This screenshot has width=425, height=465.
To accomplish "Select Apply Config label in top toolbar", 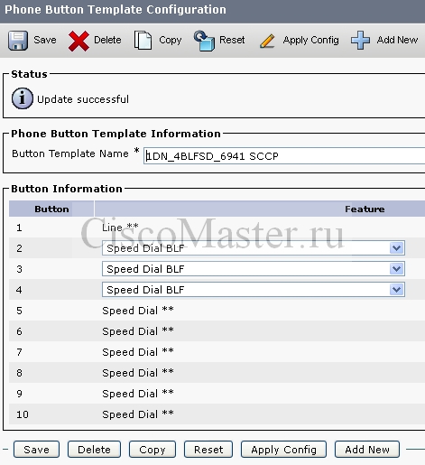I will (x=310, y=41).
